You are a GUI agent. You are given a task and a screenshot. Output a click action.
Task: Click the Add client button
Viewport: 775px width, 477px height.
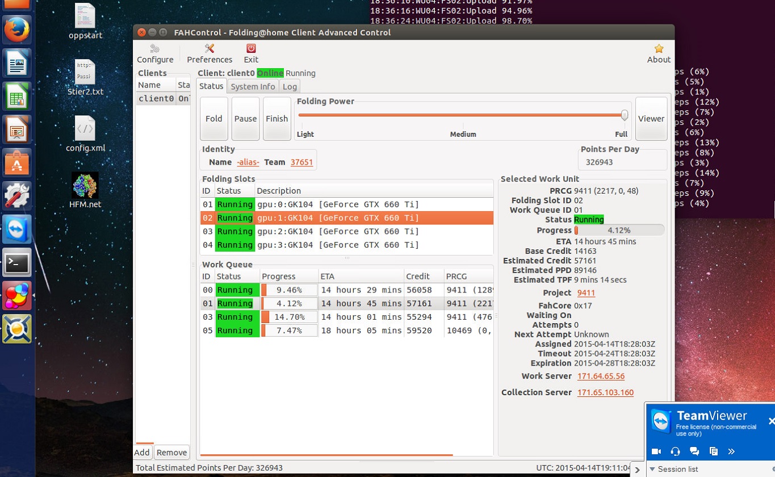point(142,453)
